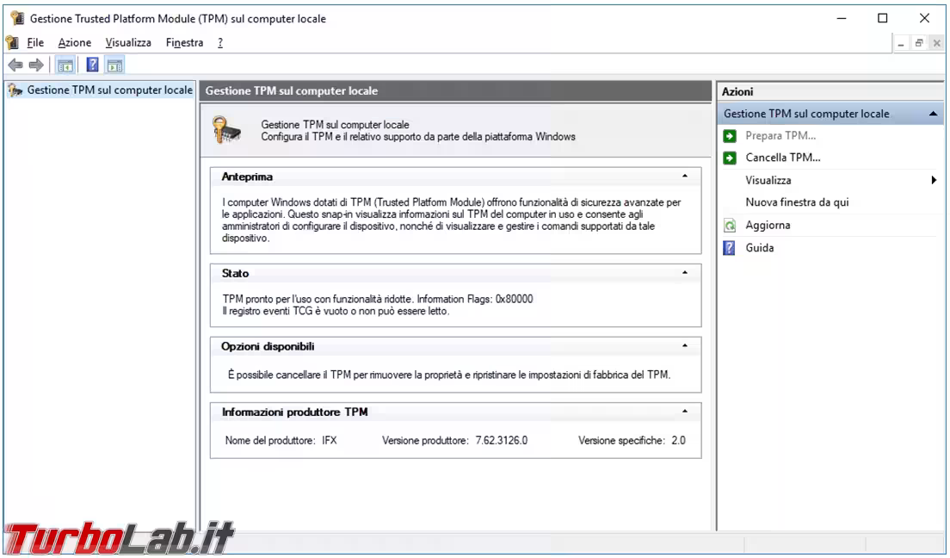This screenshot has width=950, height=558.
Task: Open the File menu
Action: 35,42
